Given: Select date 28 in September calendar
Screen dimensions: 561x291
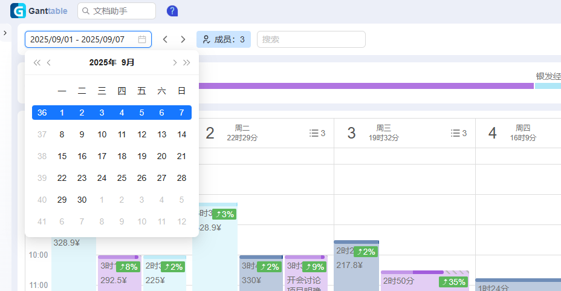Looking at the screenshot, I should [182, 178].
